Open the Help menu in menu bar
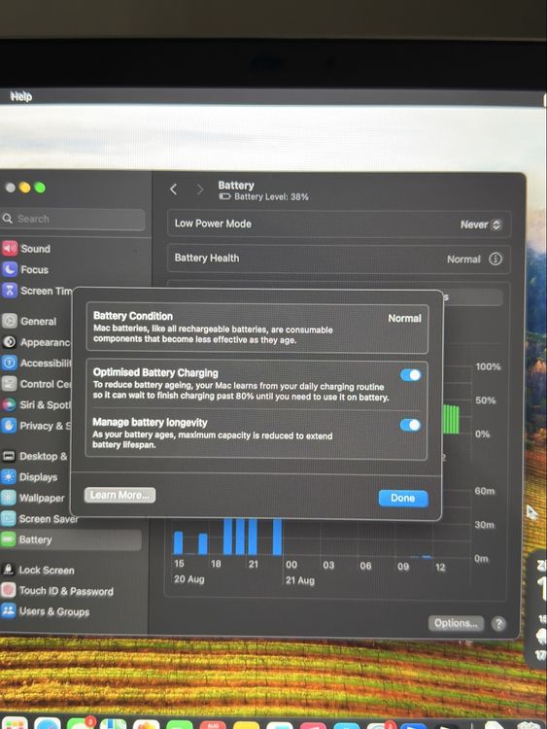547x729 pixels. [x=21, y=96]
